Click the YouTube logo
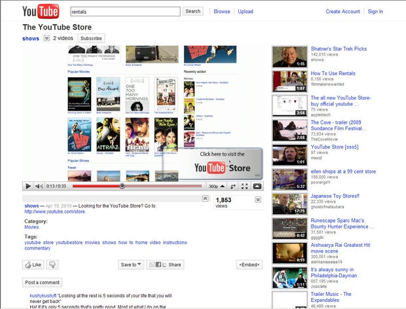This screenshot has height=309, width=406. [x=41, y=11]
